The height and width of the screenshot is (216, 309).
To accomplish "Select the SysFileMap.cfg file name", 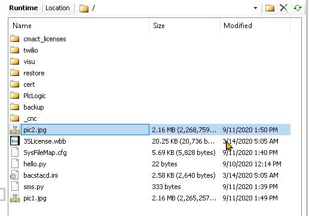I will coord(45,153).
